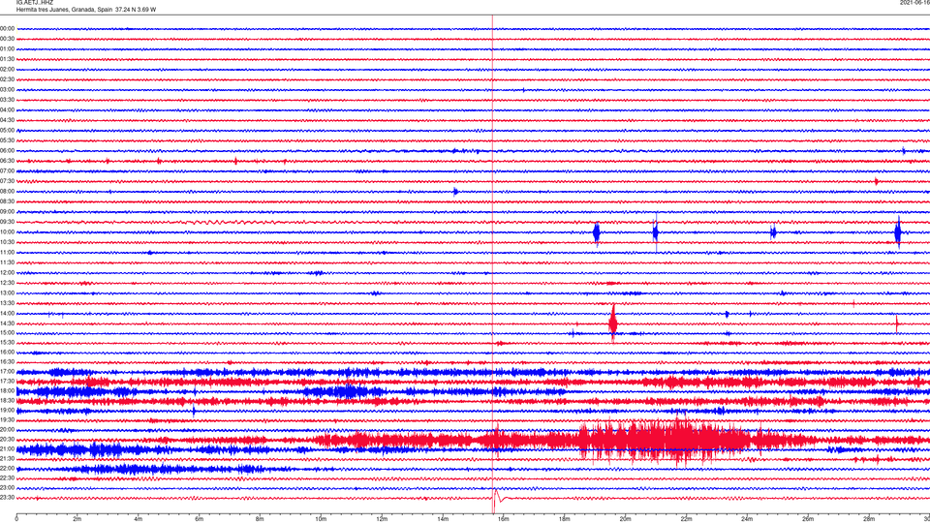
Task: Click the large red event burst on 14:30 trace
Action: (x=612, y=323)
